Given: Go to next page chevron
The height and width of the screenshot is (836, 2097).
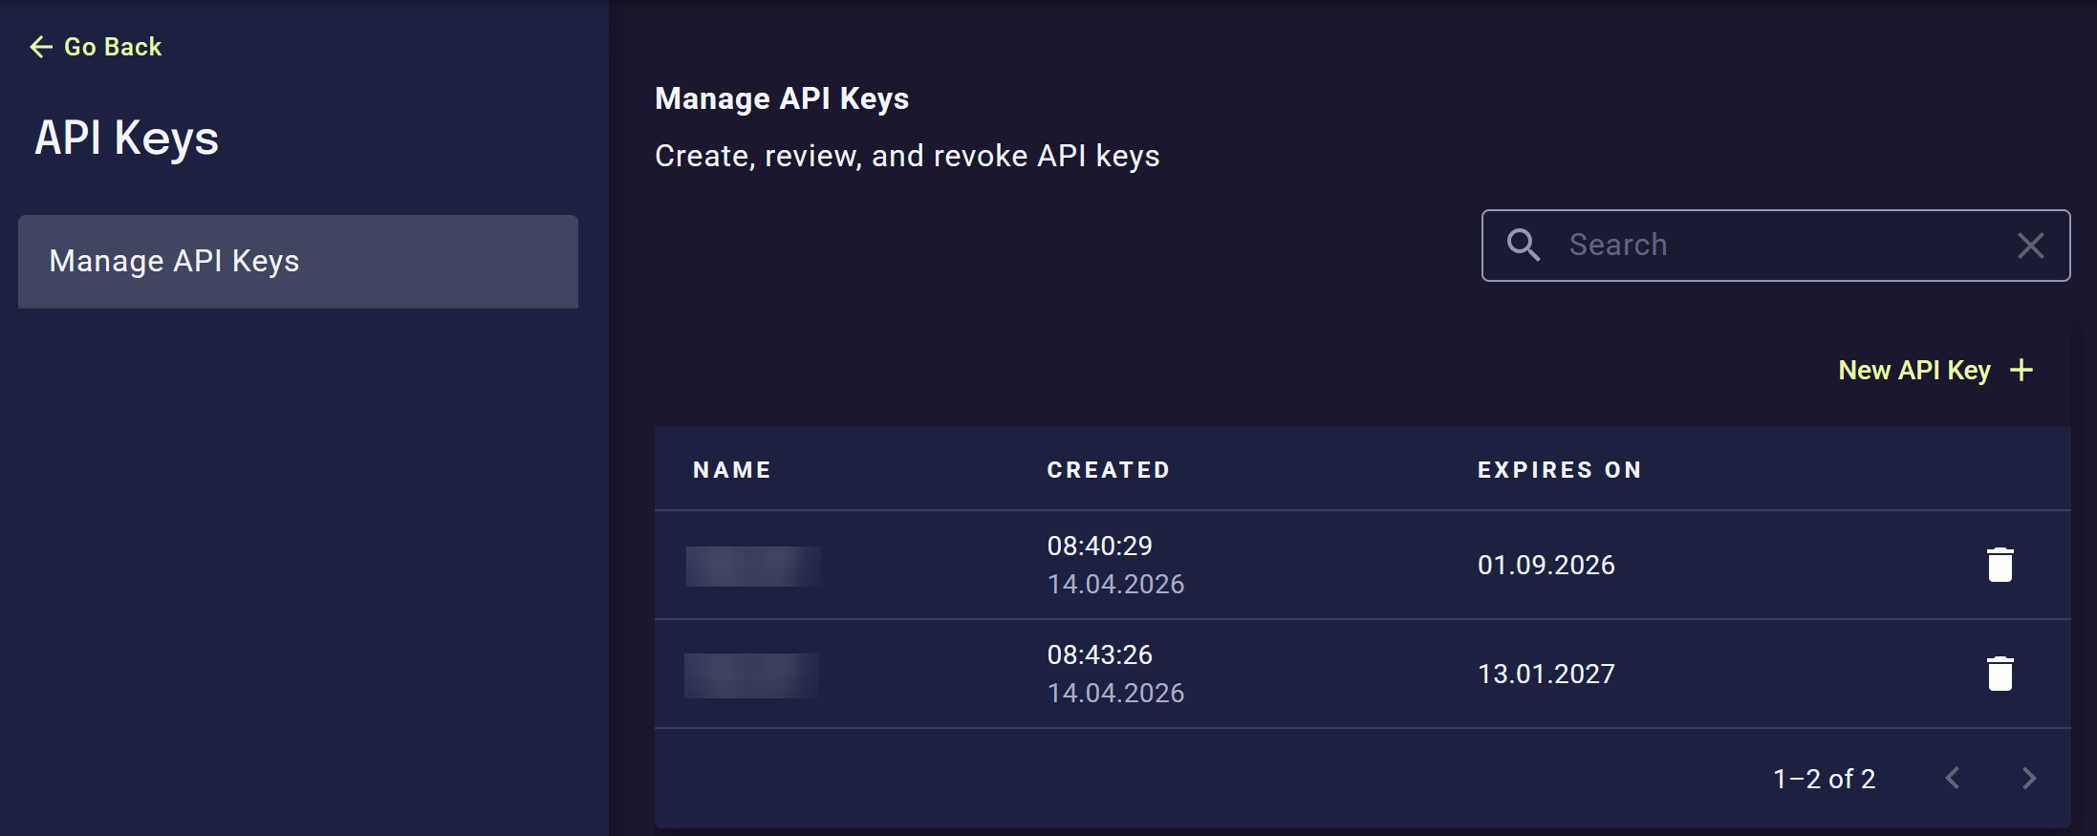Looking at the screenshot, I should (x=2029, y=779).
